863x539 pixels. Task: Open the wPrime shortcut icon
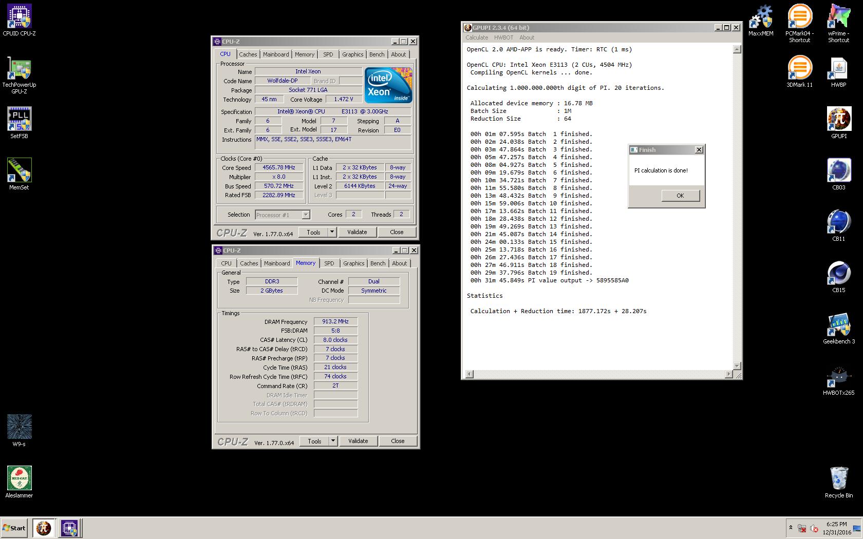(839, 23)
